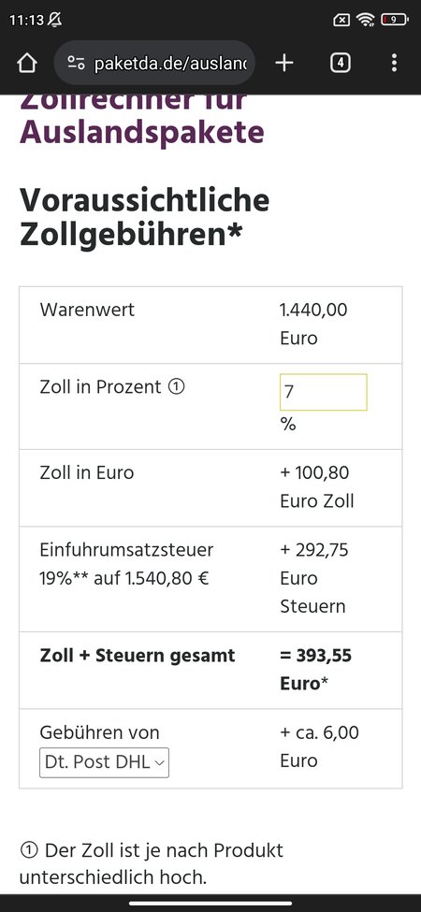Open the Dt. Post DHL carrier dropdown
The image size is (421, 912).
pos(104,762)
